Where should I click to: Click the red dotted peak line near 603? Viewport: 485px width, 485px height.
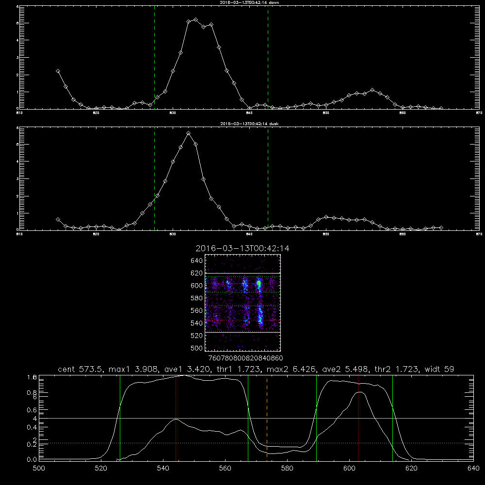[359, 418]
